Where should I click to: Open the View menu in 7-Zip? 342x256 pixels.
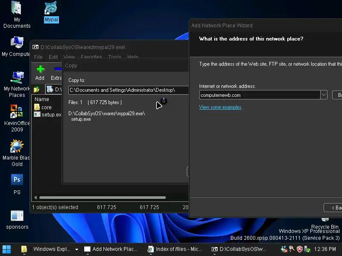69,57
